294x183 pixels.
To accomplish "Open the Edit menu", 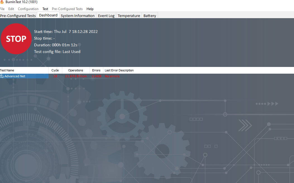I will pos(11,9).
